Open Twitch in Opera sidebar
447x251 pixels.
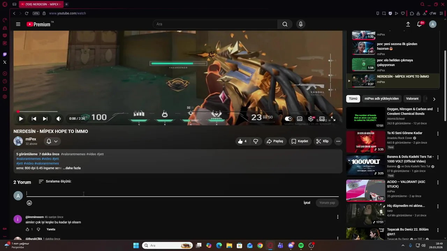click(5, 54)
